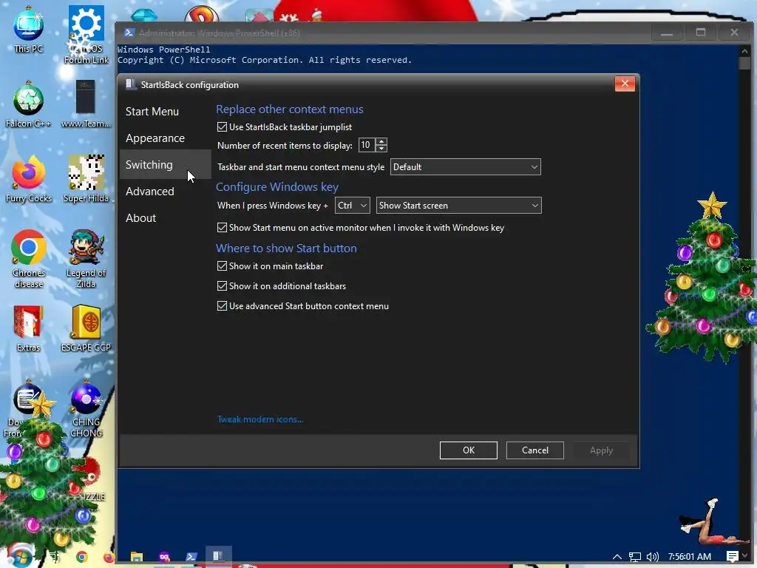Open the volume tray icon
Image resolution: width=757 pixels, height=568 pixels.
coord(652,557)
